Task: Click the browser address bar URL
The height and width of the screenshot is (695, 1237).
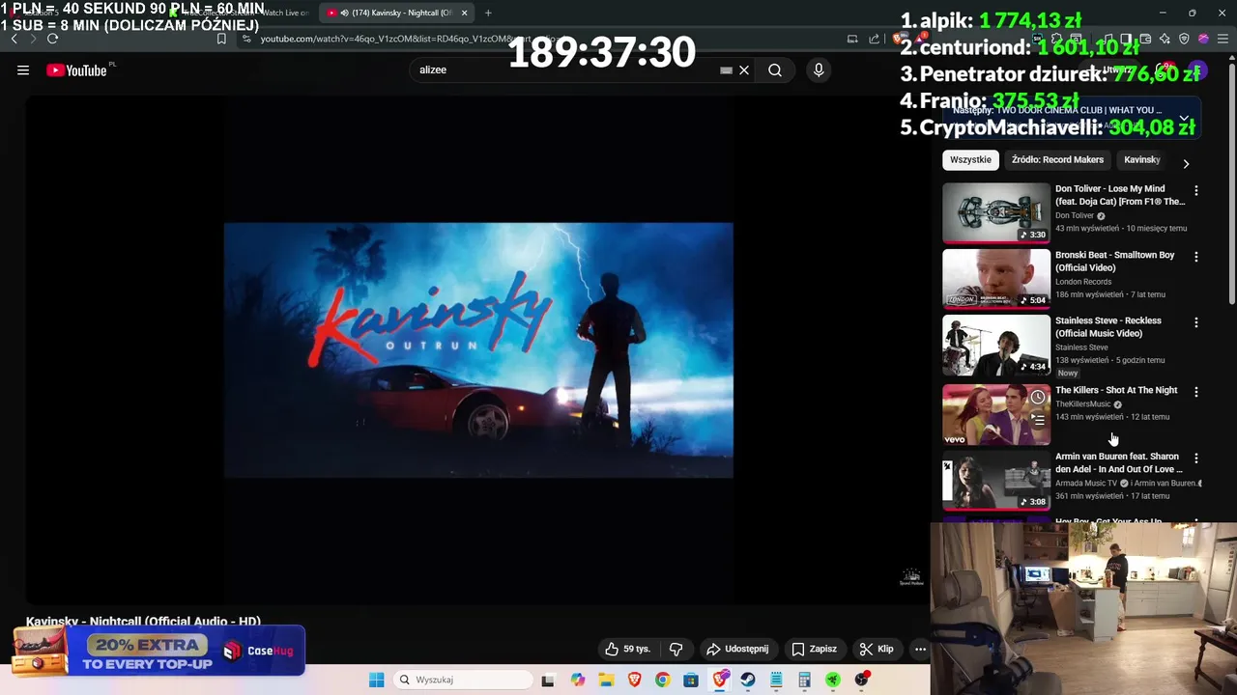Action: (x=406, y=39)
